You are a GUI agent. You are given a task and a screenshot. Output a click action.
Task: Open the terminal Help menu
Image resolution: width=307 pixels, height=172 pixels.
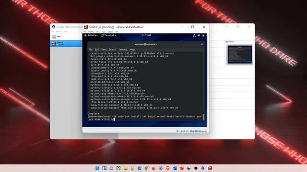pos(132,50)
